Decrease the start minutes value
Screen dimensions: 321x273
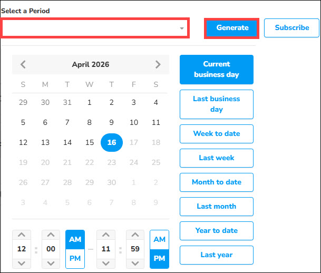(51, 262)
